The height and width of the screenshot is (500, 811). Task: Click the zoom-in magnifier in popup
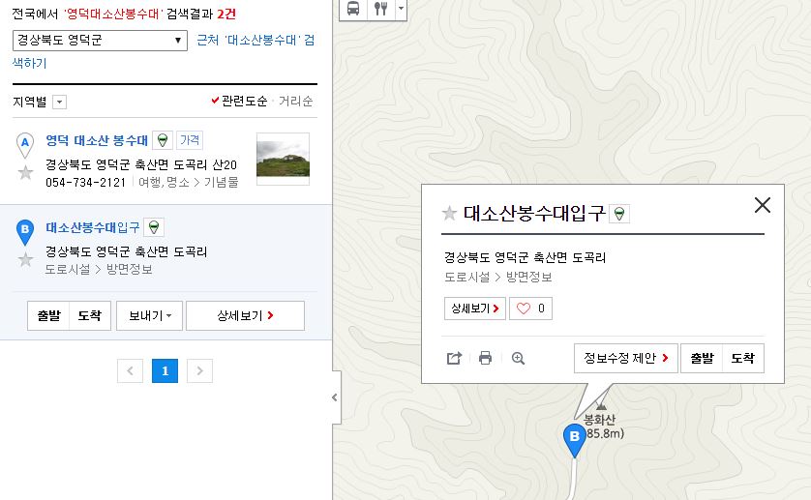[518, 358]
